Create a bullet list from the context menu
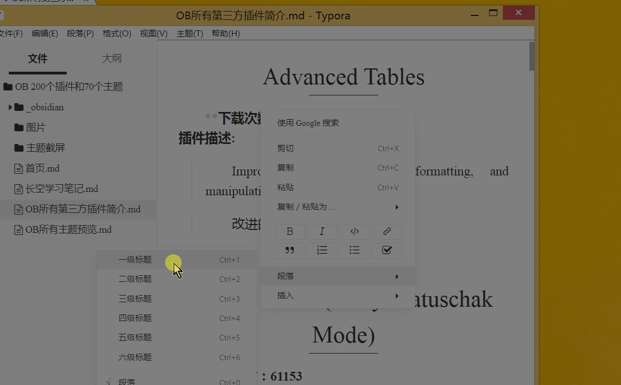621x385 pixels. pos(354,250)
